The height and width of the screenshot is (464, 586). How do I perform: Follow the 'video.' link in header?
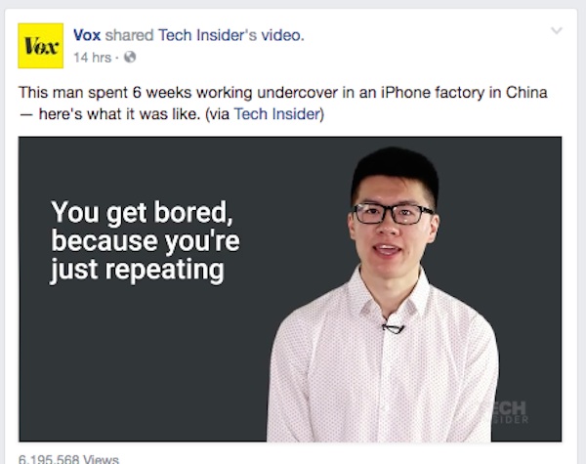tap(282, 35)
